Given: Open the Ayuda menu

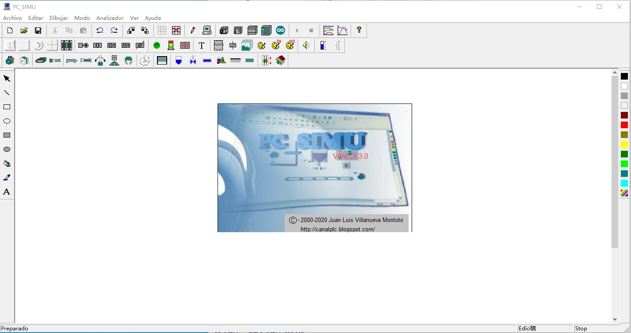Looking at the screenshot, I should tap(153, 18).
